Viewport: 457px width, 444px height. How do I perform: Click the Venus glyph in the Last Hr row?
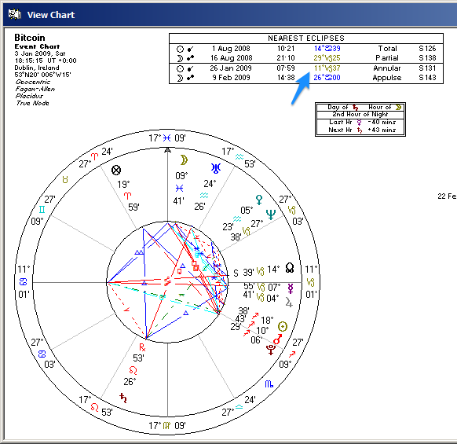coord(359,123)
